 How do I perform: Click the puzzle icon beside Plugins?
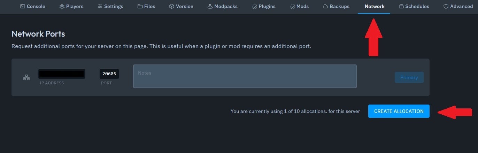click(x=254, y=6)
